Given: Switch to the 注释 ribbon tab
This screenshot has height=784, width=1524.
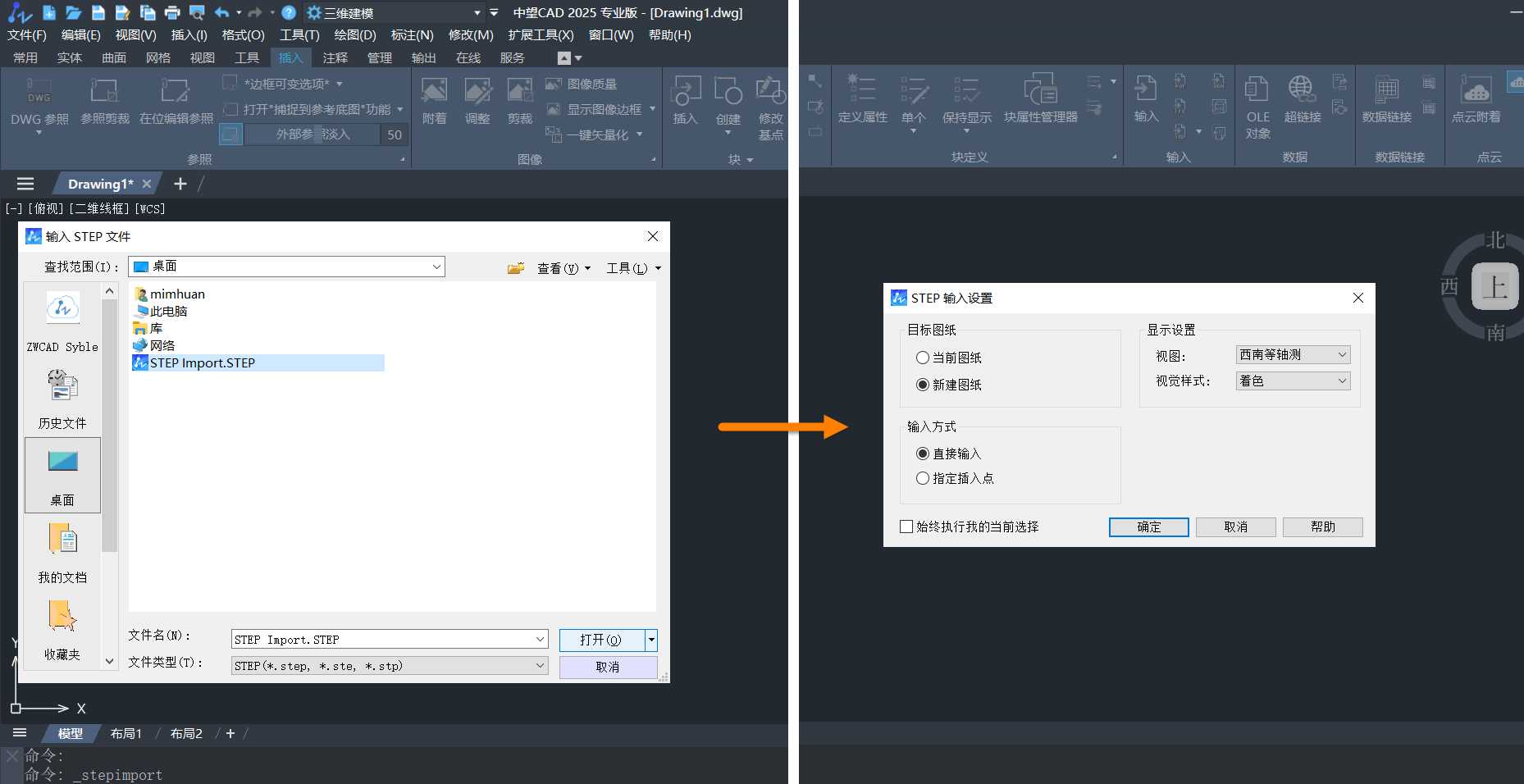Looking at the screenshot, I should tap(335, 57).
